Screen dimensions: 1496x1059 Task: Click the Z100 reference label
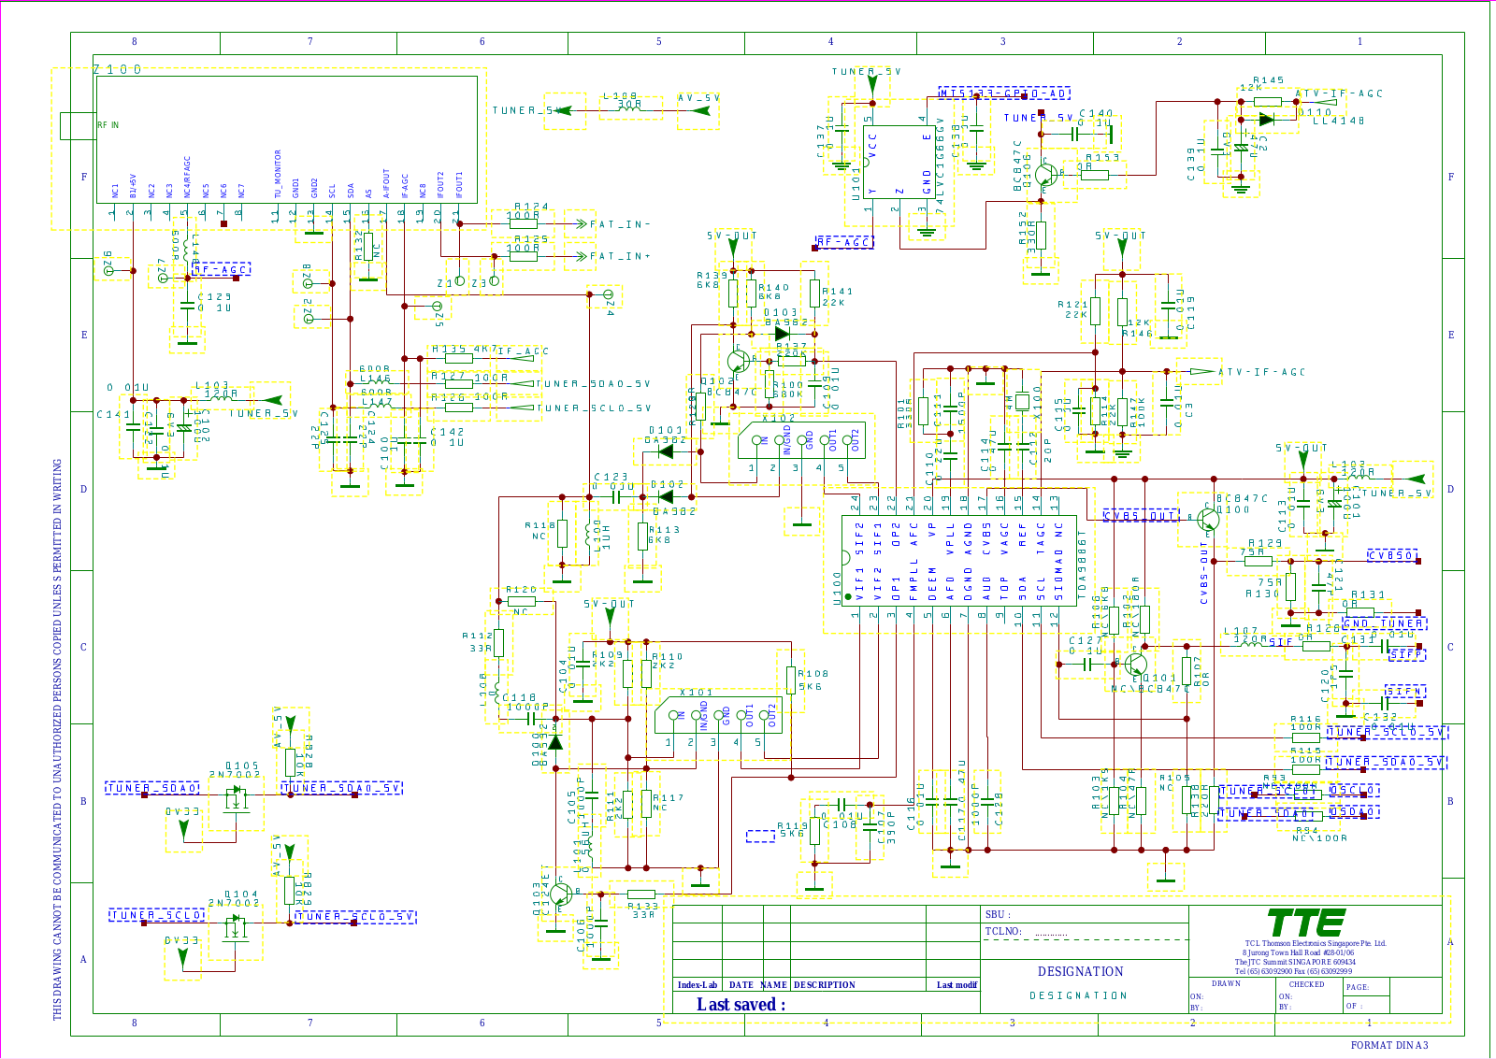click(117, 70)
